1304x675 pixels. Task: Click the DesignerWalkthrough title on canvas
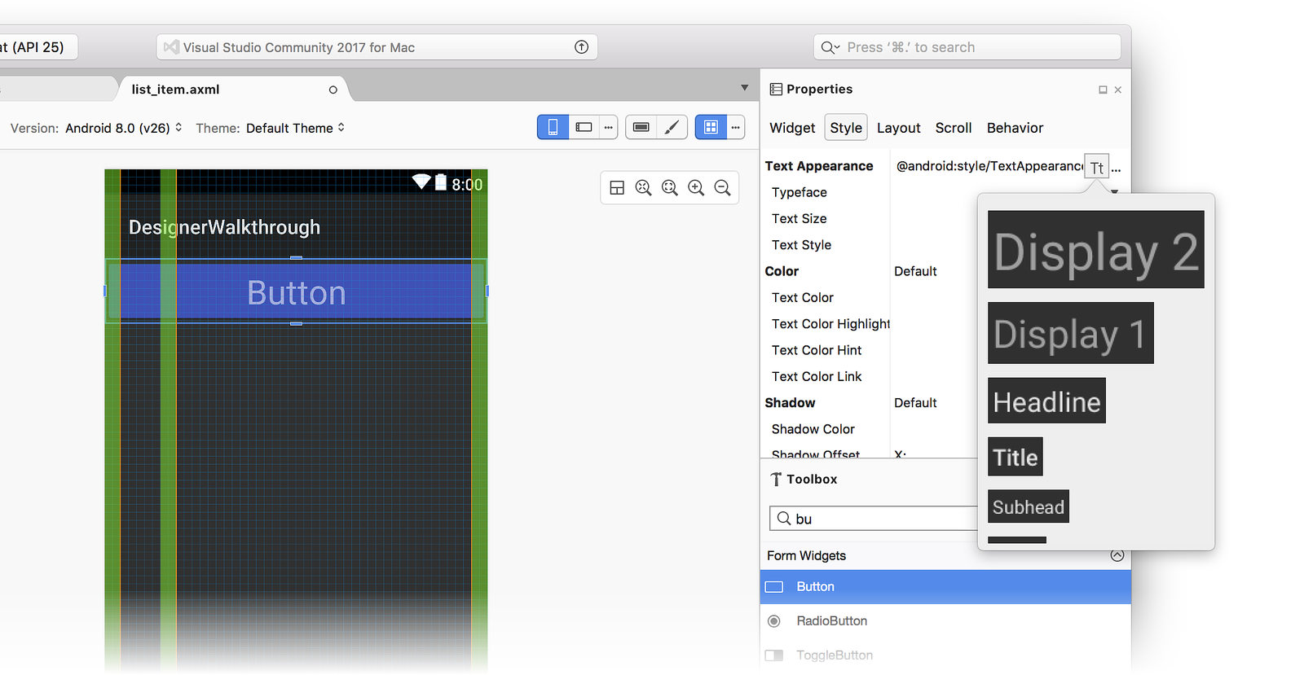[x=224, y=227]
